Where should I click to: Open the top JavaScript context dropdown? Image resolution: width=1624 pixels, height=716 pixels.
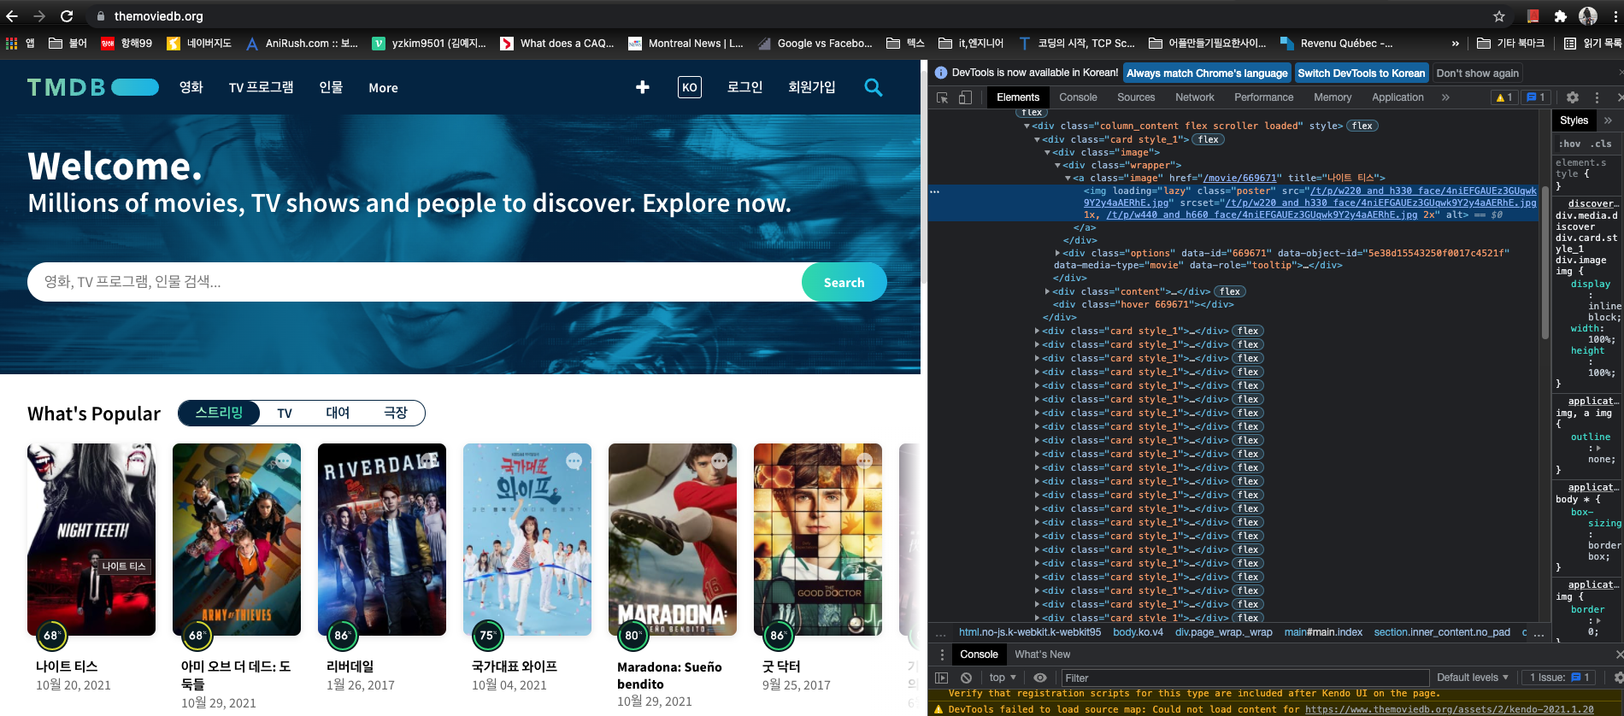1003,678
